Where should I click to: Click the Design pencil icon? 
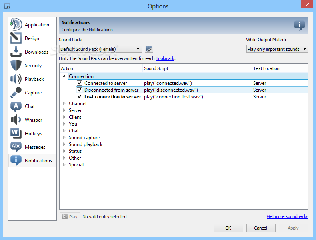pos(16,38)
